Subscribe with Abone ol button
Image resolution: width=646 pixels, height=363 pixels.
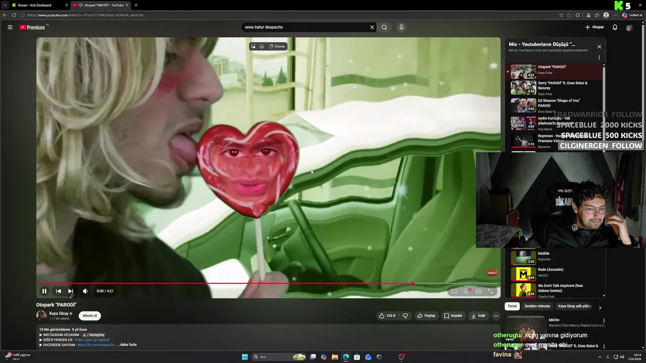pos(90,316)
